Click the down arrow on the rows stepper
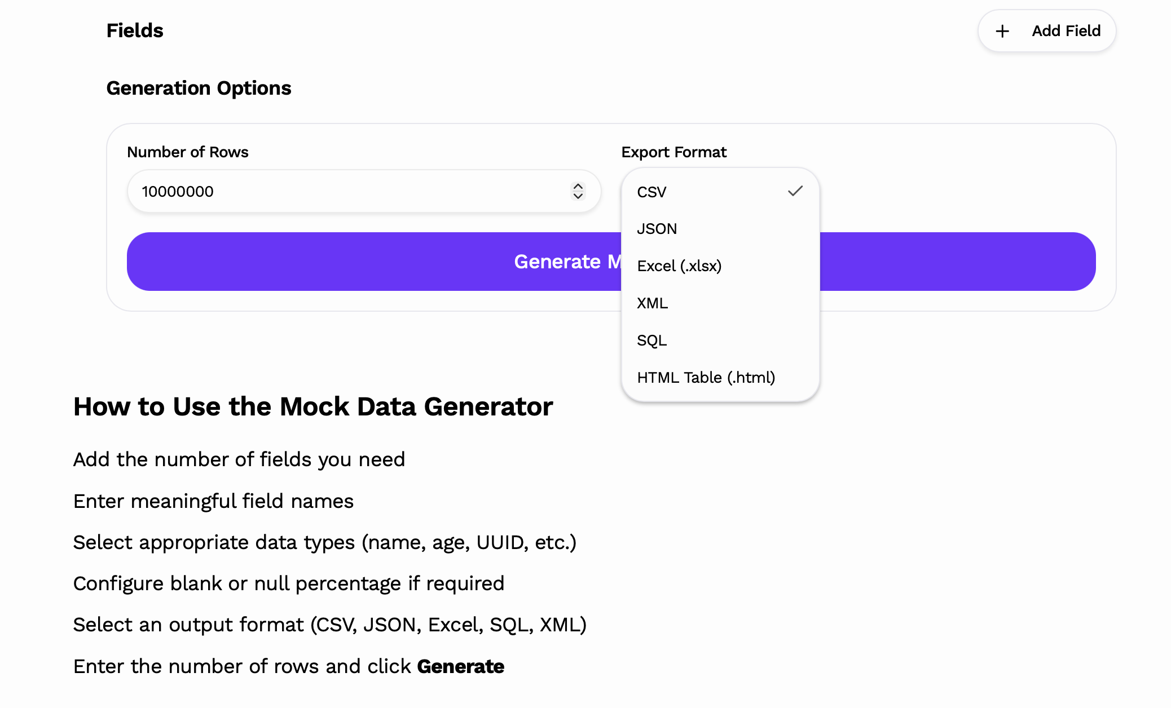Viewport: 1171px width, 708px height. (x=577, y=196)
